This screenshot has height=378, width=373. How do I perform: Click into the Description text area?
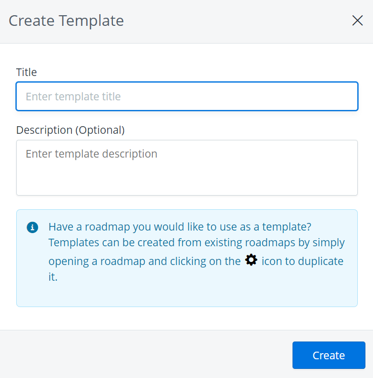(187, 167)
